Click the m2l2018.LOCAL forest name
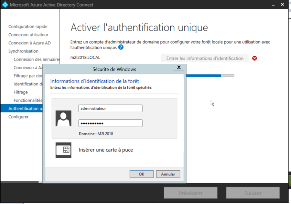Screen dimensions: 291x204 click(85, 57)
